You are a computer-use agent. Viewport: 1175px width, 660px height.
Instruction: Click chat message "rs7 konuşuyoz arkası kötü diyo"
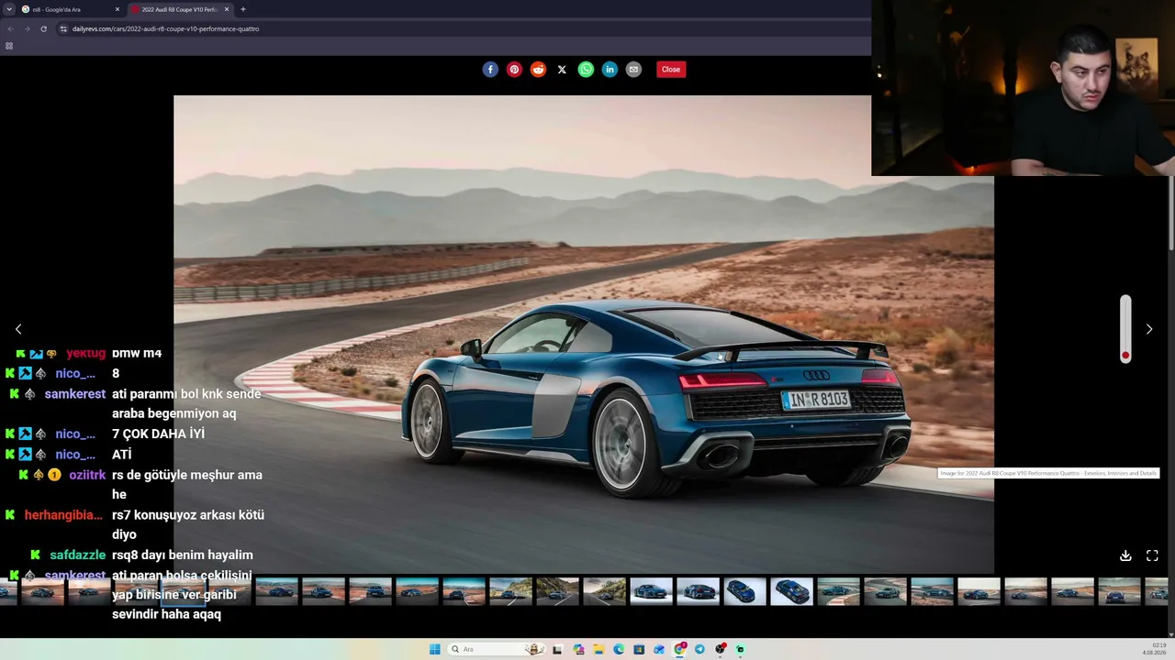pos(188,524)
